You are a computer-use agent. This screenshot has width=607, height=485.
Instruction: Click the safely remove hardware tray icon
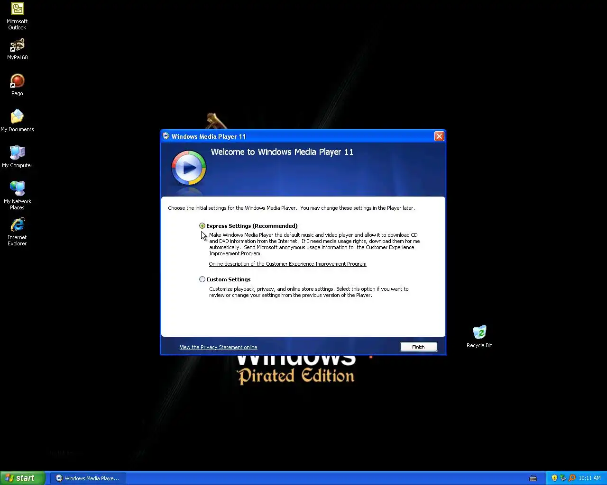click(x=563, y=478)
